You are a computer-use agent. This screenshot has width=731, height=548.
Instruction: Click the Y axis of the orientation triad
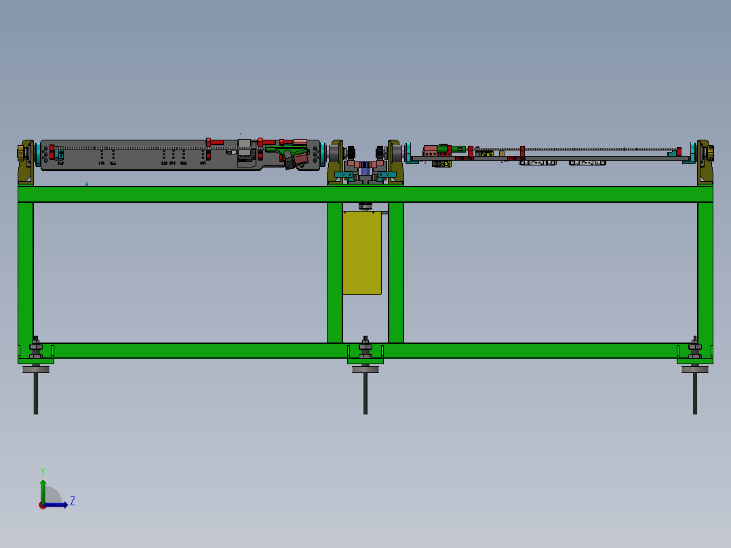tap(43, 491)
